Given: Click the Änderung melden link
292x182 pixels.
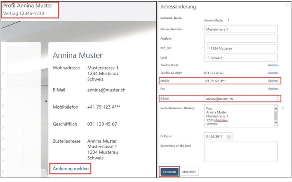Looking at the screenshot, I should tap(71, 168).
